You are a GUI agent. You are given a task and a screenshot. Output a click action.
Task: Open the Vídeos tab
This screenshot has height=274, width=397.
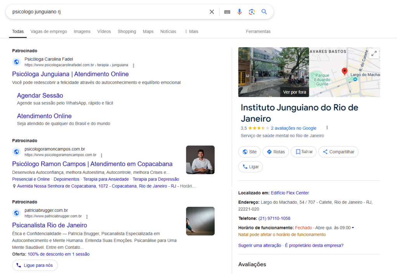click(104, 31)
